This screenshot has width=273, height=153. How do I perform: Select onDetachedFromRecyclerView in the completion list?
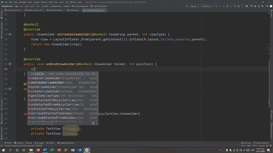click(x=63, y=105)
